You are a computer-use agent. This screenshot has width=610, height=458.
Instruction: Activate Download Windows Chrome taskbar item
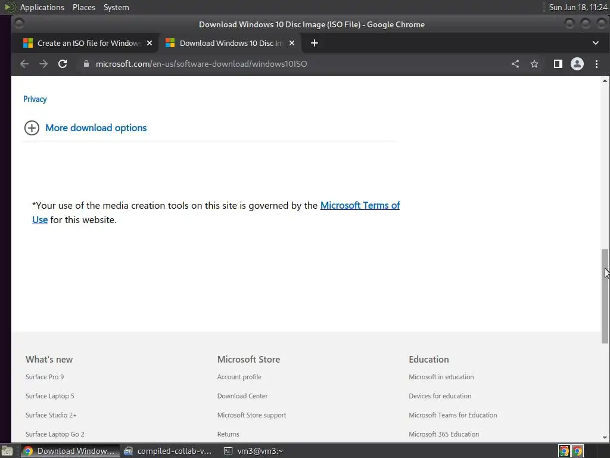(x=70, y=451)
